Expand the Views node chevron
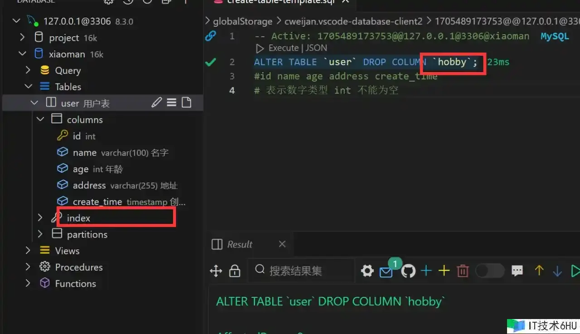The image size is (580, 334). point(28,251)
